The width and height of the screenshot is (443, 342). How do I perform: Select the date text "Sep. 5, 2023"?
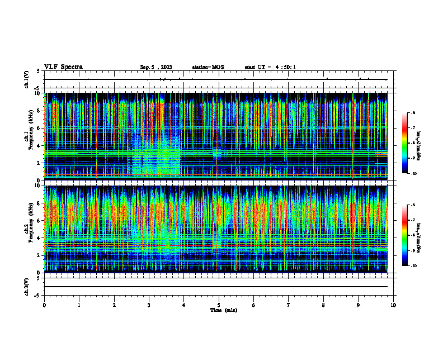pos(156,67)
